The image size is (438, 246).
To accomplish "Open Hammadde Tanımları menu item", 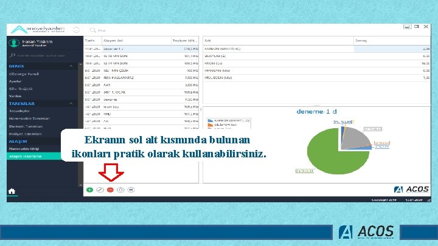I will [29, 118].
